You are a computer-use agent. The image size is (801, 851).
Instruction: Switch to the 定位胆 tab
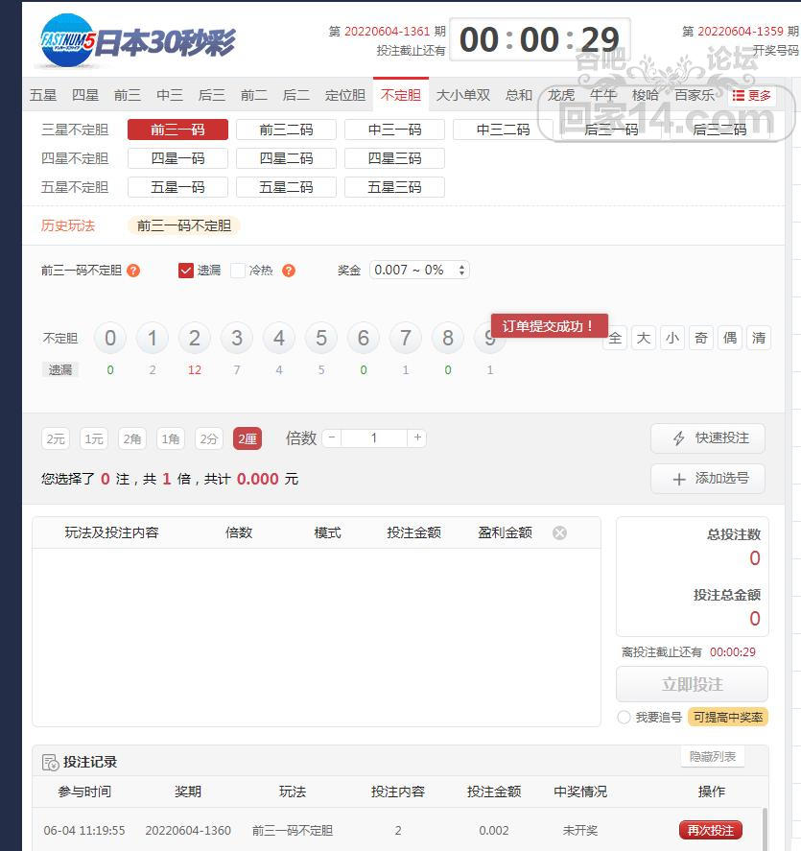(345, 95)
